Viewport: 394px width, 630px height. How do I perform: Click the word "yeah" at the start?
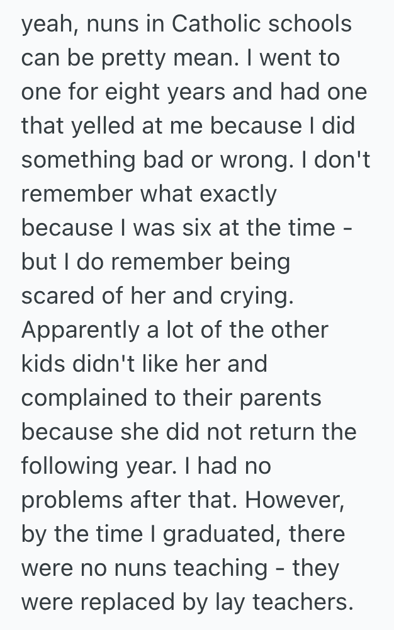tap(48, 24)
